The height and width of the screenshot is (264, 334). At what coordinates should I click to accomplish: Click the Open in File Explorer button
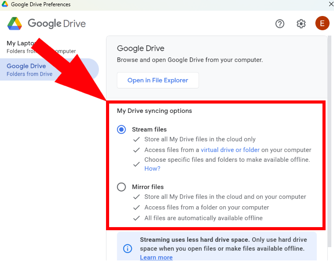pyautogui.click(x=158, y=80)
